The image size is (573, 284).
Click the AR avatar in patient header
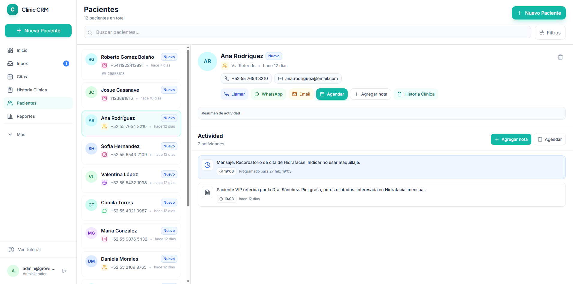(207, 61)
